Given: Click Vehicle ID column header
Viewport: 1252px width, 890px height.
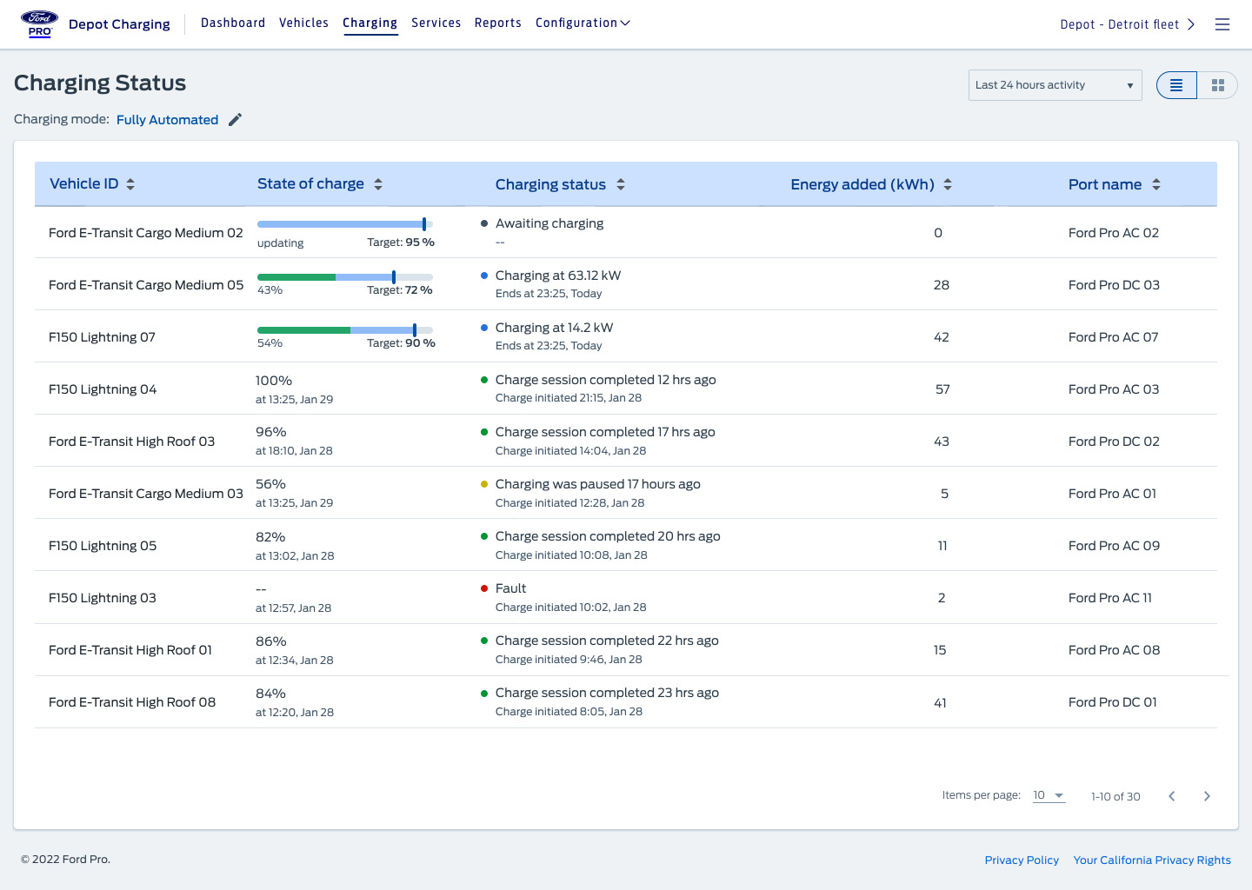Looking at the screenshot, I should point(84,184).
